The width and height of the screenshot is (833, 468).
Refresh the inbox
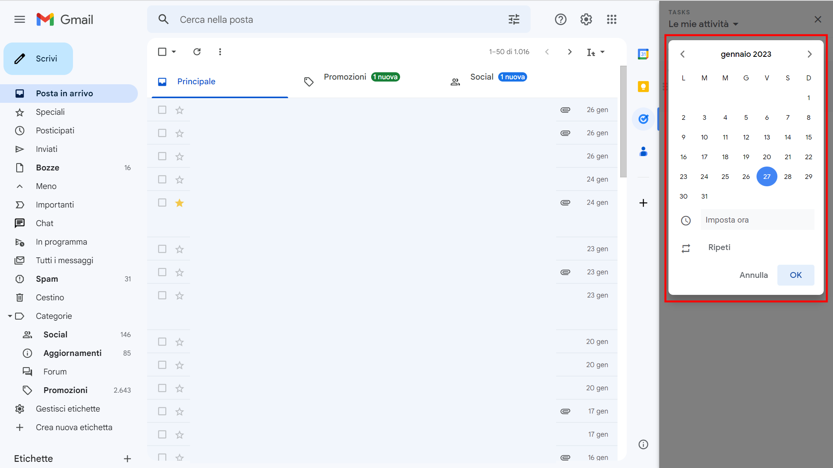[x=197, y=51]
